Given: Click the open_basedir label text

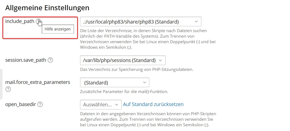Looking at the screenshot, I should [21, 104].
